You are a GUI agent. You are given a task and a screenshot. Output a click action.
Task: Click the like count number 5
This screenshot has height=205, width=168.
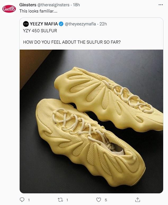click(106, 199)
